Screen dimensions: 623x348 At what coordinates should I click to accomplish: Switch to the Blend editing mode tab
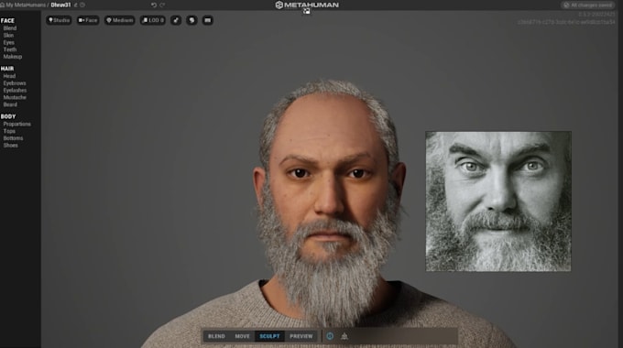[x=216, y=336]
